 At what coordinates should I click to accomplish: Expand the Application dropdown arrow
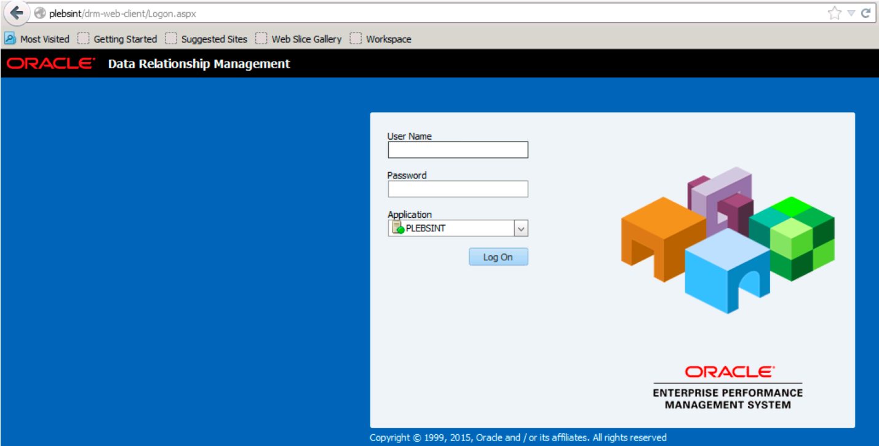(521, 228)
